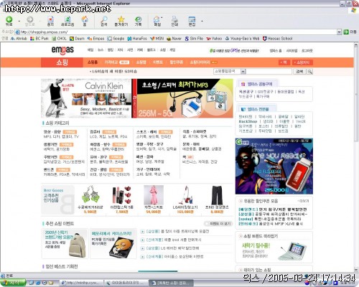Click the address bar URL field
Screen dimensions: 359x287
tap(176, 32)
